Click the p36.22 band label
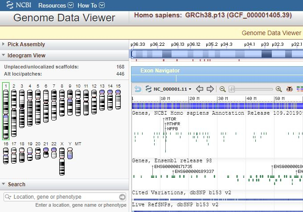The image size is (303, 212). click(x=157, y=44)
